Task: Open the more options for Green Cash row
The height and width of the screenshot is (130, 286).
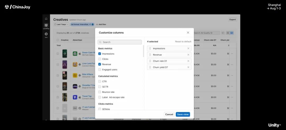Action: (x=232, y=53)
